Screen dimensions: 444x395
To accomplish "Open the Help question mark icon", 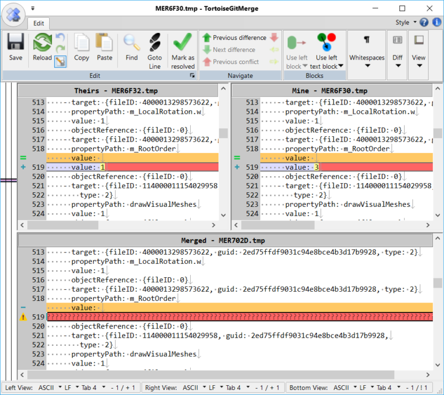I will click(x=424, y=23).
